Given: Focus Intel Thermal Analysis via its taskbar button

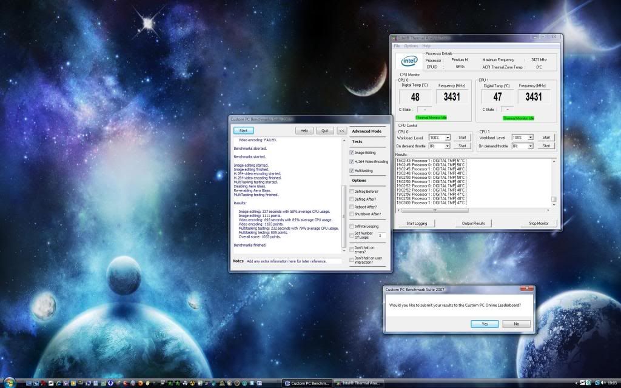Looking at the screenshot, I should pyautogui.click(x=361, y=383).
